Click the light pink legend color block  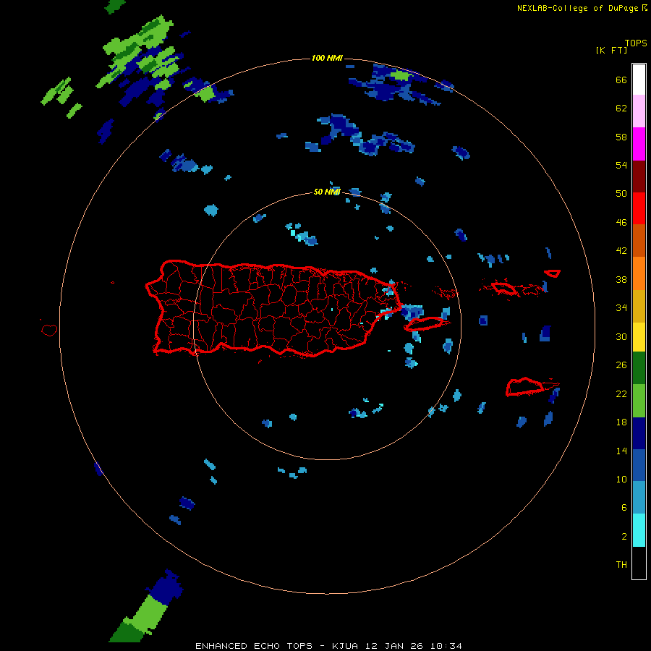tap(639, 111)
